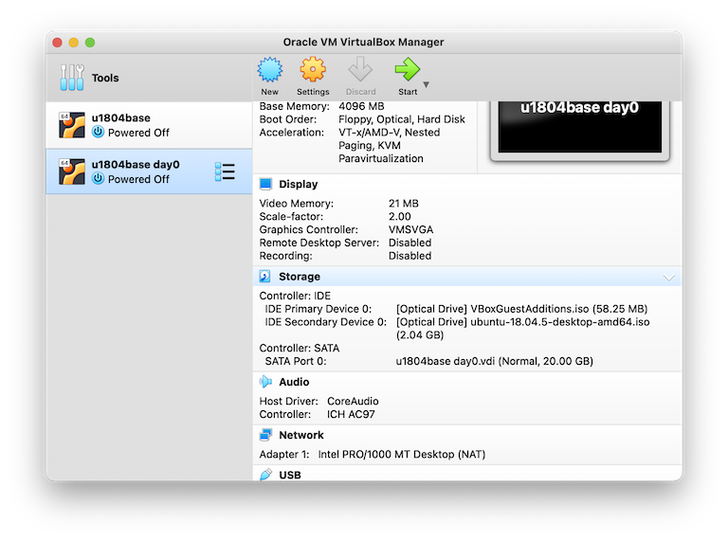The image size is (728, 541).
Task: Open the machine tools menu for u1804base day0
Action: 226,171
